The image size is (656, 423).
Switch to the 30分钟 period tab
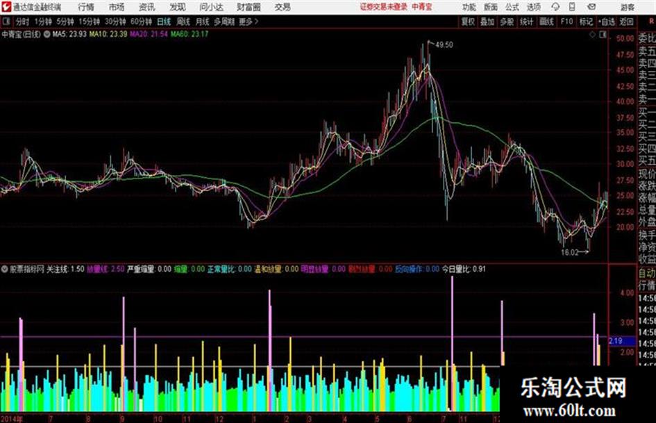coord(115,22)
